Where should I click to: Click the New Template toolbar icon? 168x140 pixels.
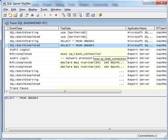pyautogui.click(x=10, y=15)
